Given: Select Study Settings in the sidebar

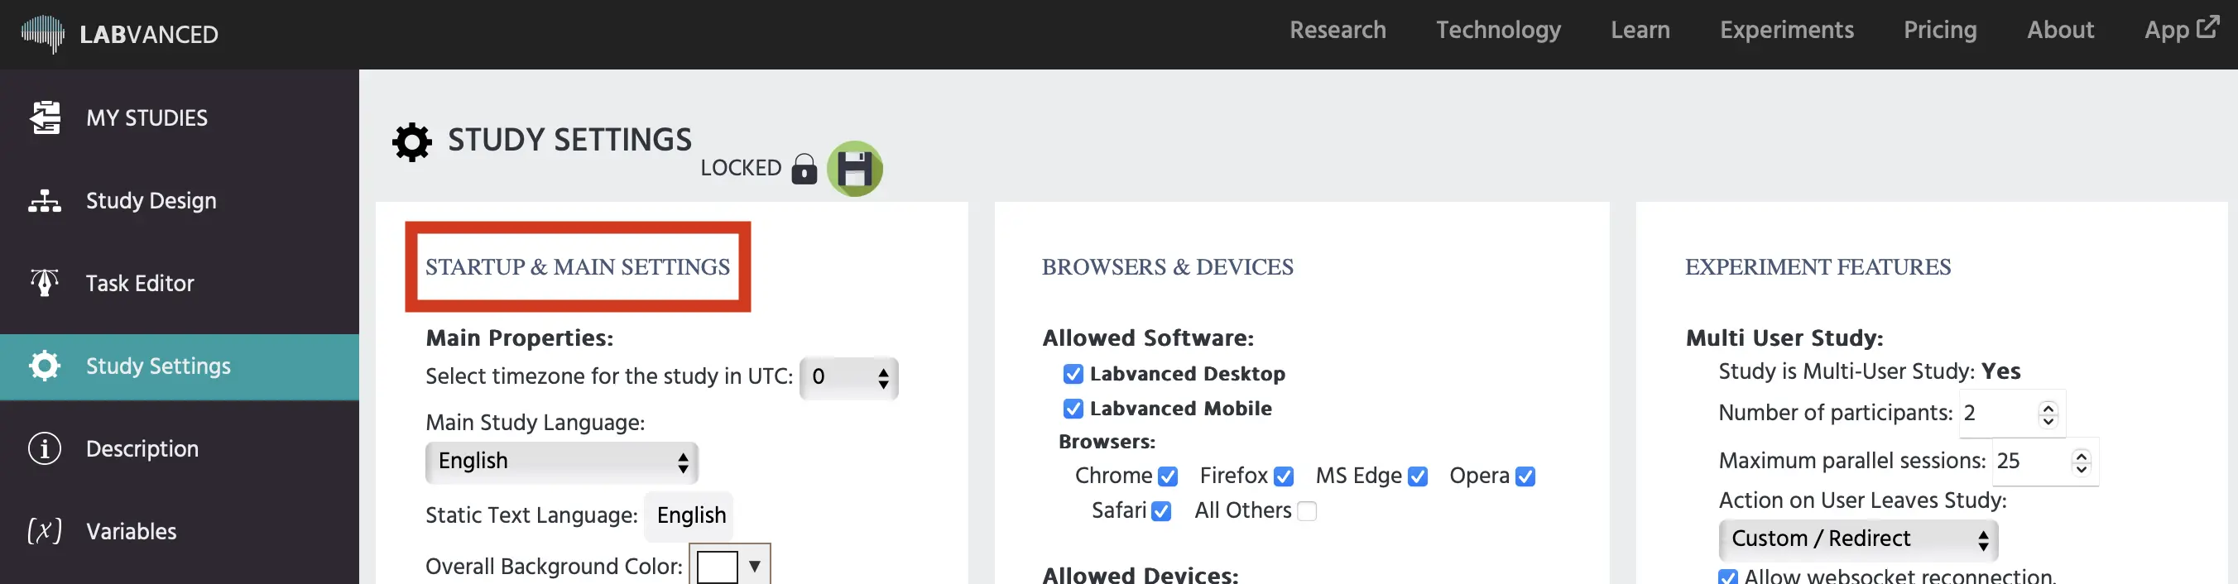Looking at the screenshot, I should 158,366.
